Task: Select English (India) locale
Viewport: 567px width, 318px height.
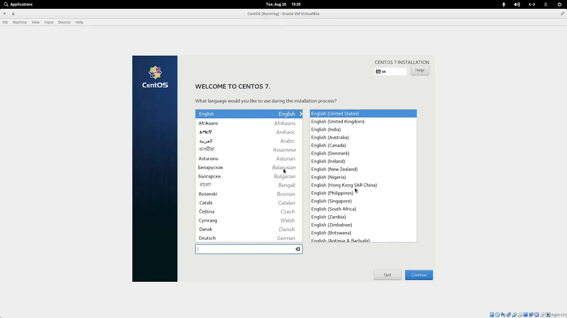Action: click(363, 129)
